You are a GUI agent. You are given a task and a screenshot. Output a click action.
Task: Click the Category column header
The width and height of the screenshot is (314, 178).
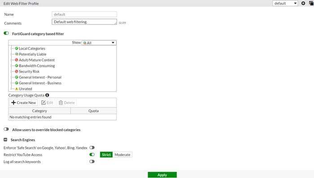(39, 111)
